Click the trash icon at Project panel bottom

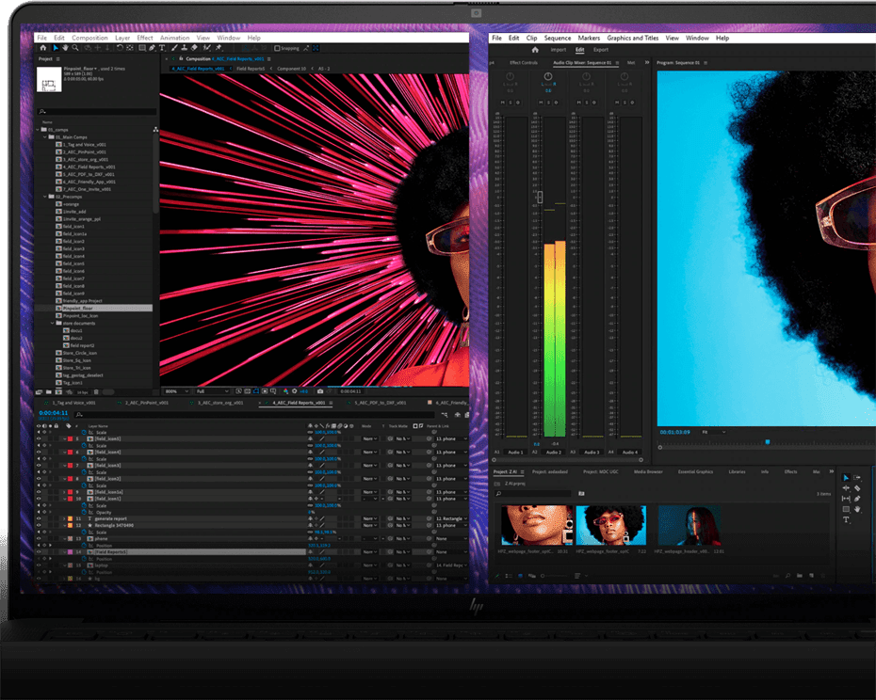[x=96, y=391]
